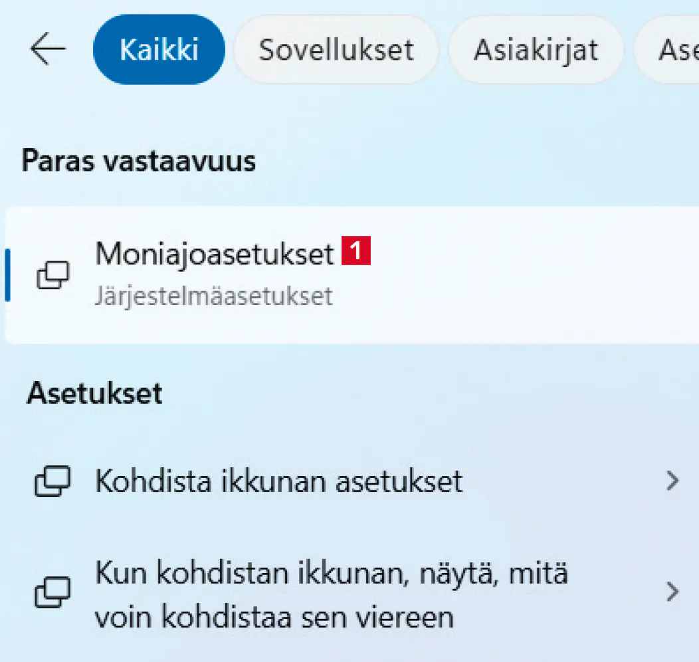
Task: Click the back arrow icon
Action: (48, 50)
